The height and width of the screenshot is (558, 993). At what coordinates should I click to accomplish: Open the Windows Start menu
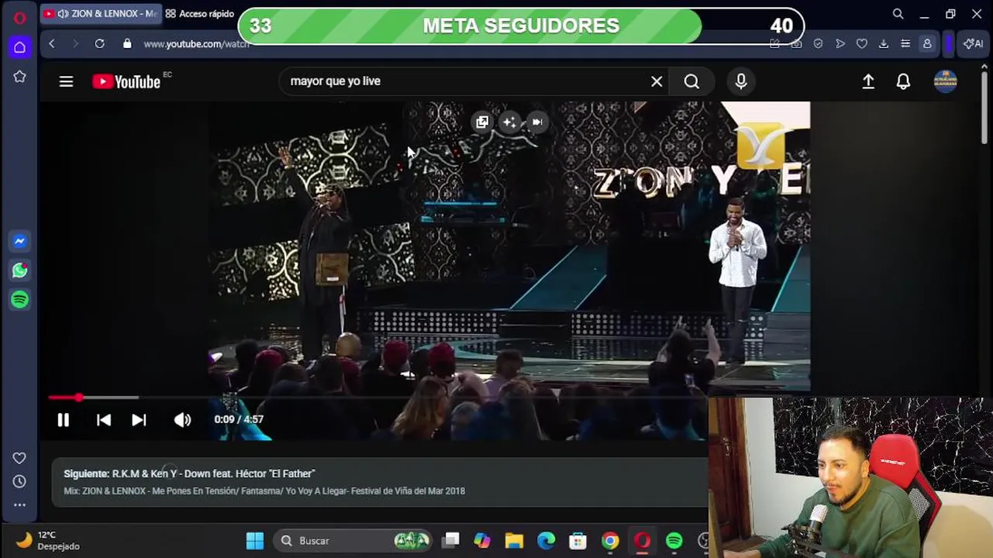pyautogui.click(x=255, y=541)
